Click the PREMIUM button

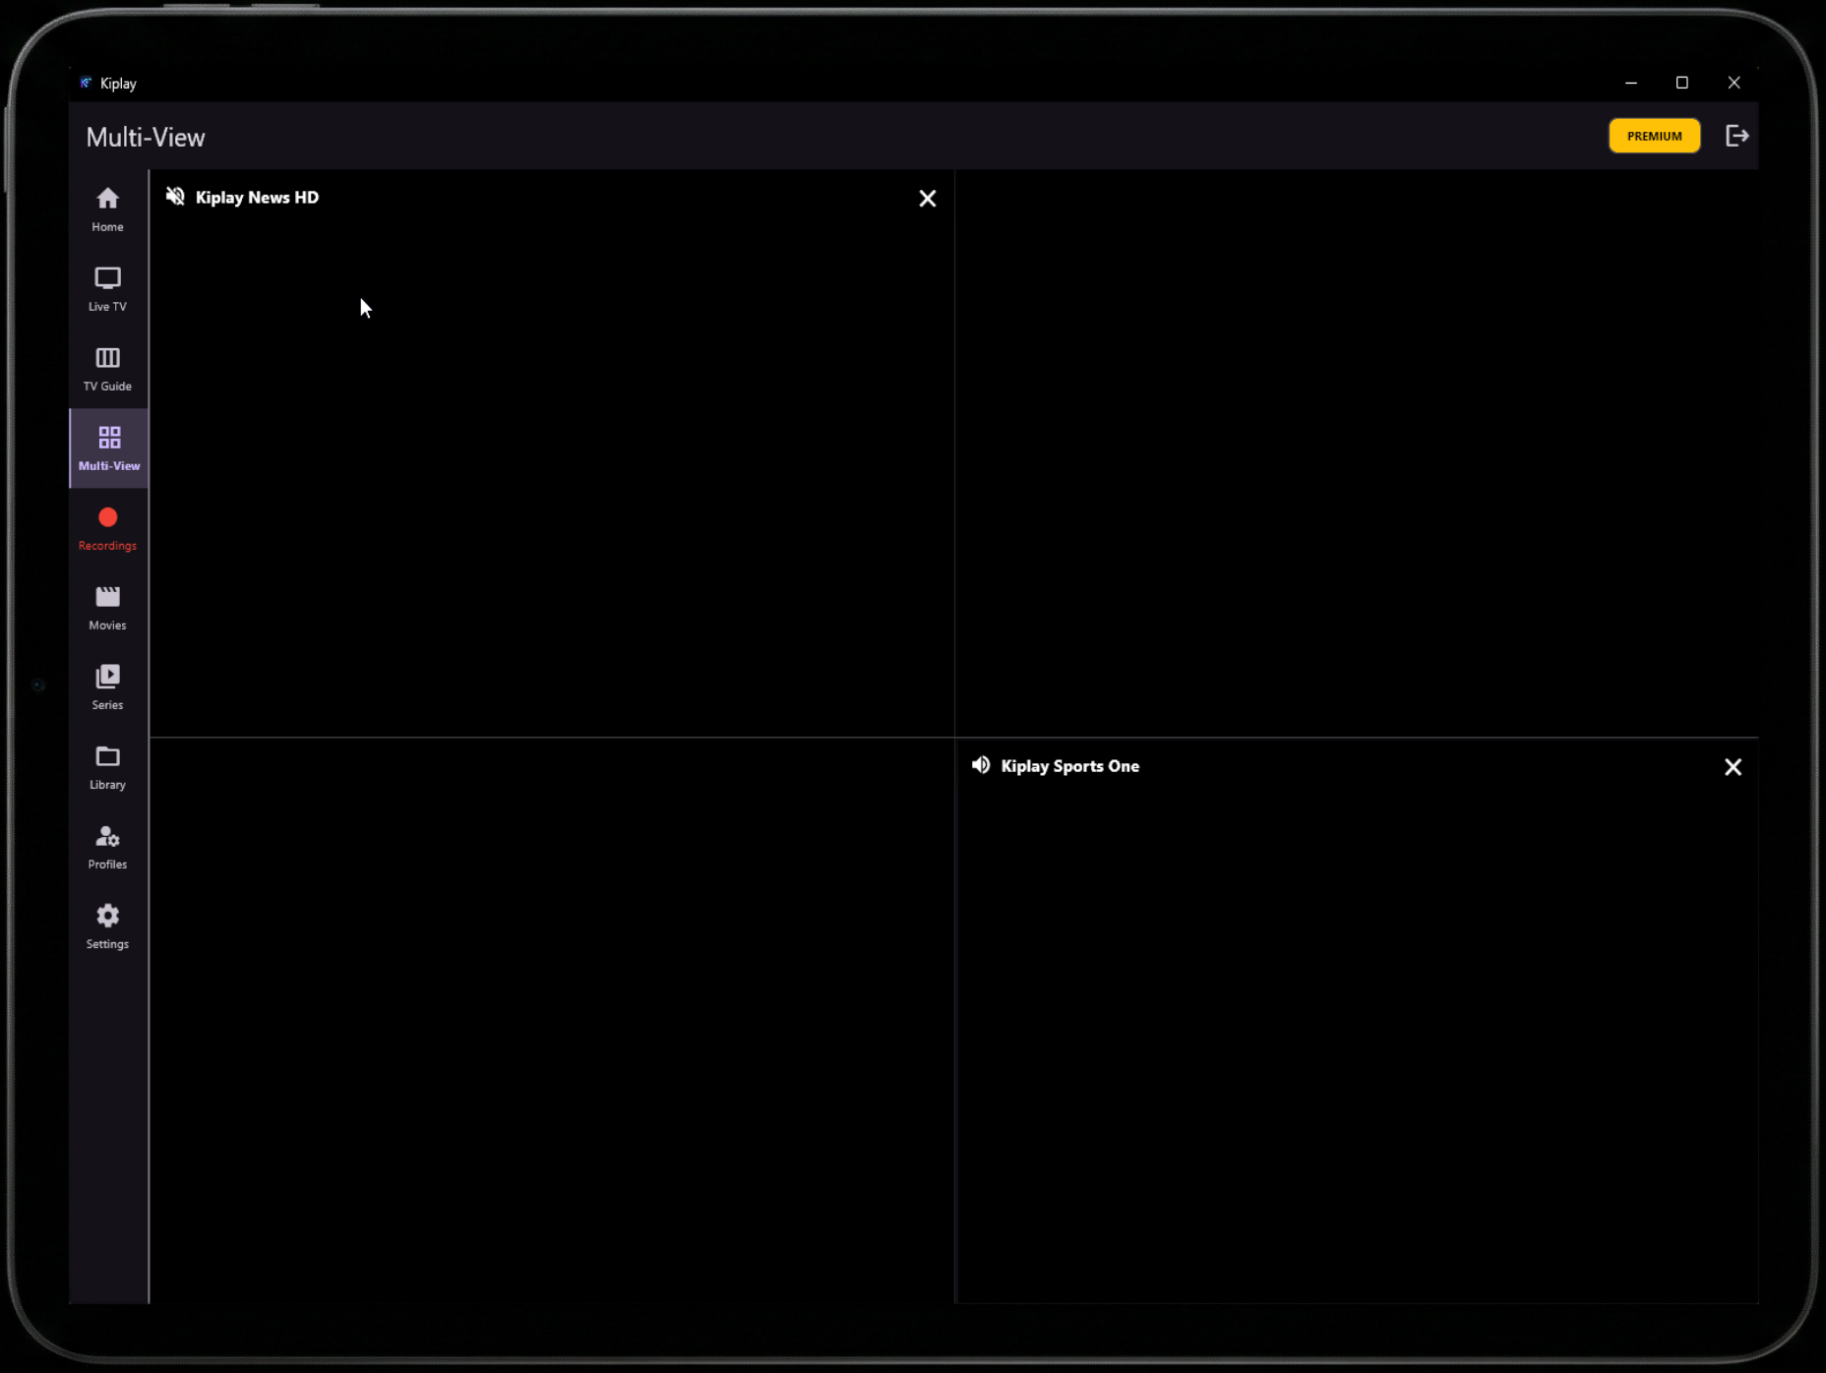(x=1654, y=135)
